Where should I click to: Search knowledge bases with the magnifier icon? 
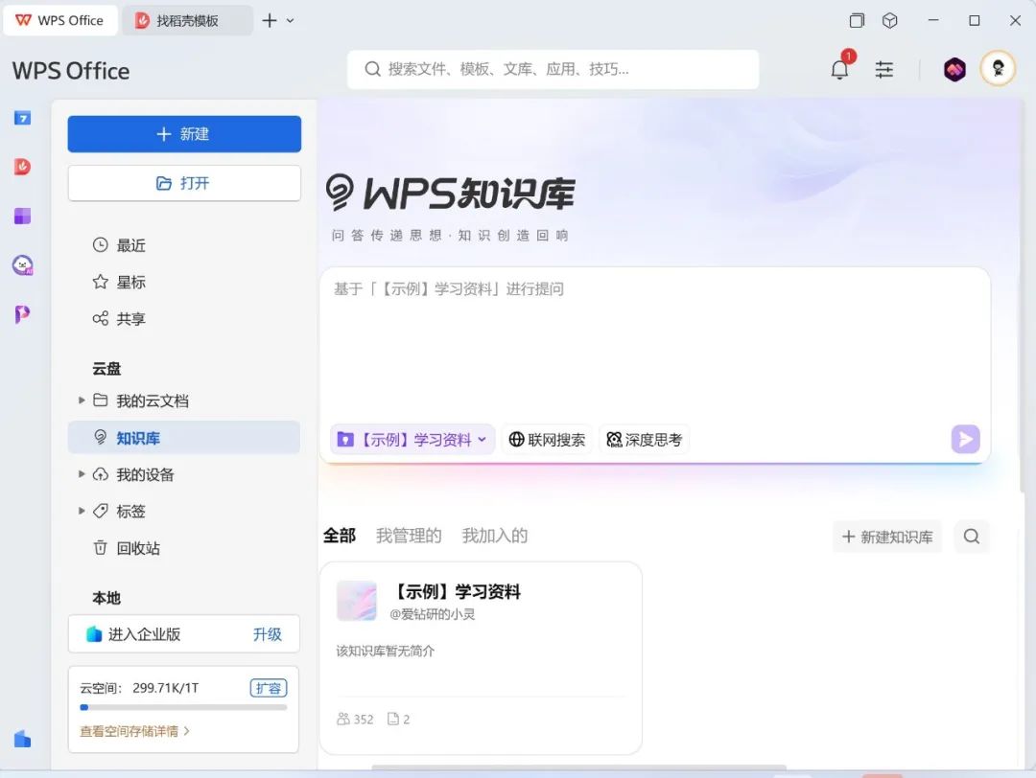(x=971, y=537)
